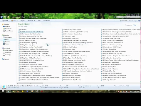
Task: Click the Play button in toolbar
Action: (14, 21)
